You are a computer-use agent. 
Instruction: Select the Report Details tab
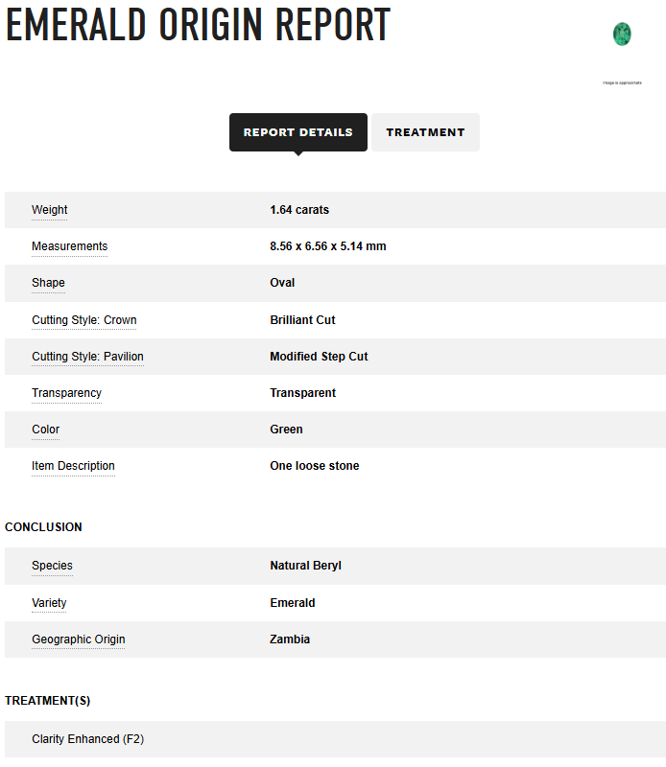[298, 132]
